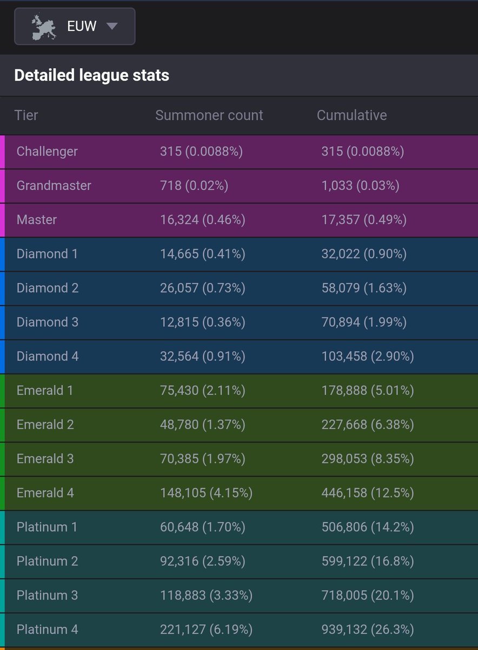
Task: Select the Emerald 3 row label
Action: [x=45, y=459]
